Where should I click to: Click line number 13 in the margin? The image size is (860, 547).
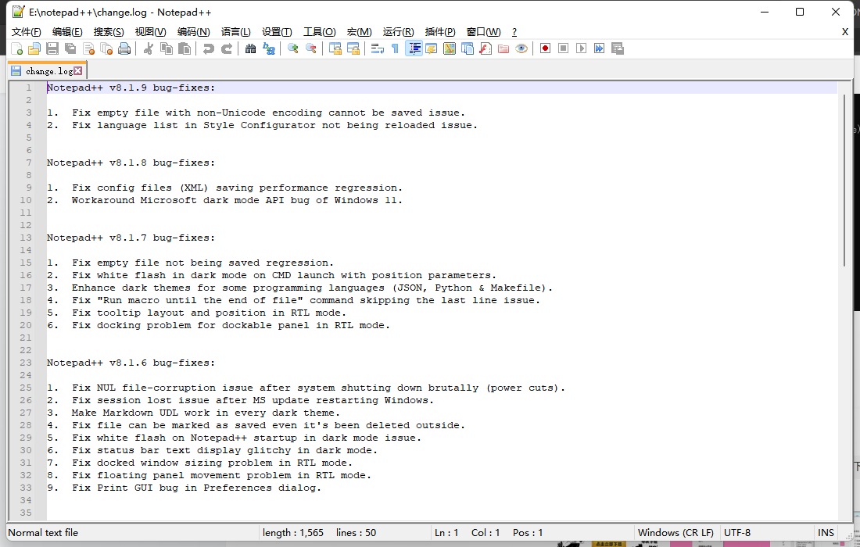(x=26, y=238)
